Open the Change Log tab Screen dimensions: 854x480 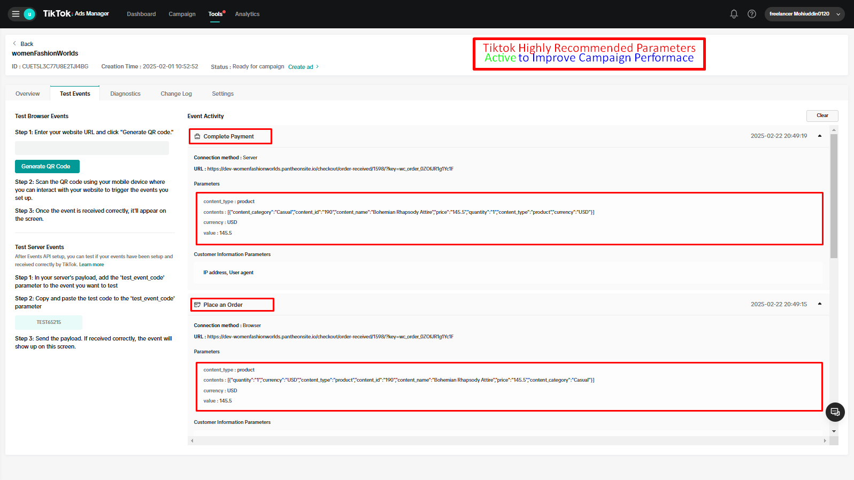click(x=176, y=94)
